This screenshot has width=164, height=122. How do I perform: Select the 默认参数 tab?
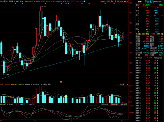(114, 104)
